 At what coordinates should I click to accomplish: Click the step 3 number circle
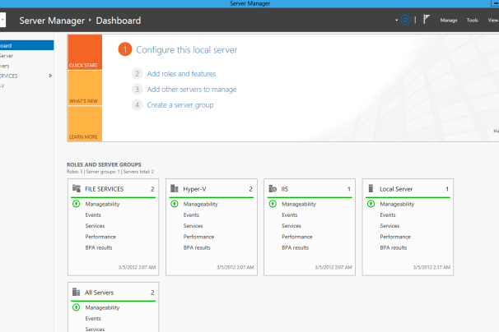coord(137,90)
